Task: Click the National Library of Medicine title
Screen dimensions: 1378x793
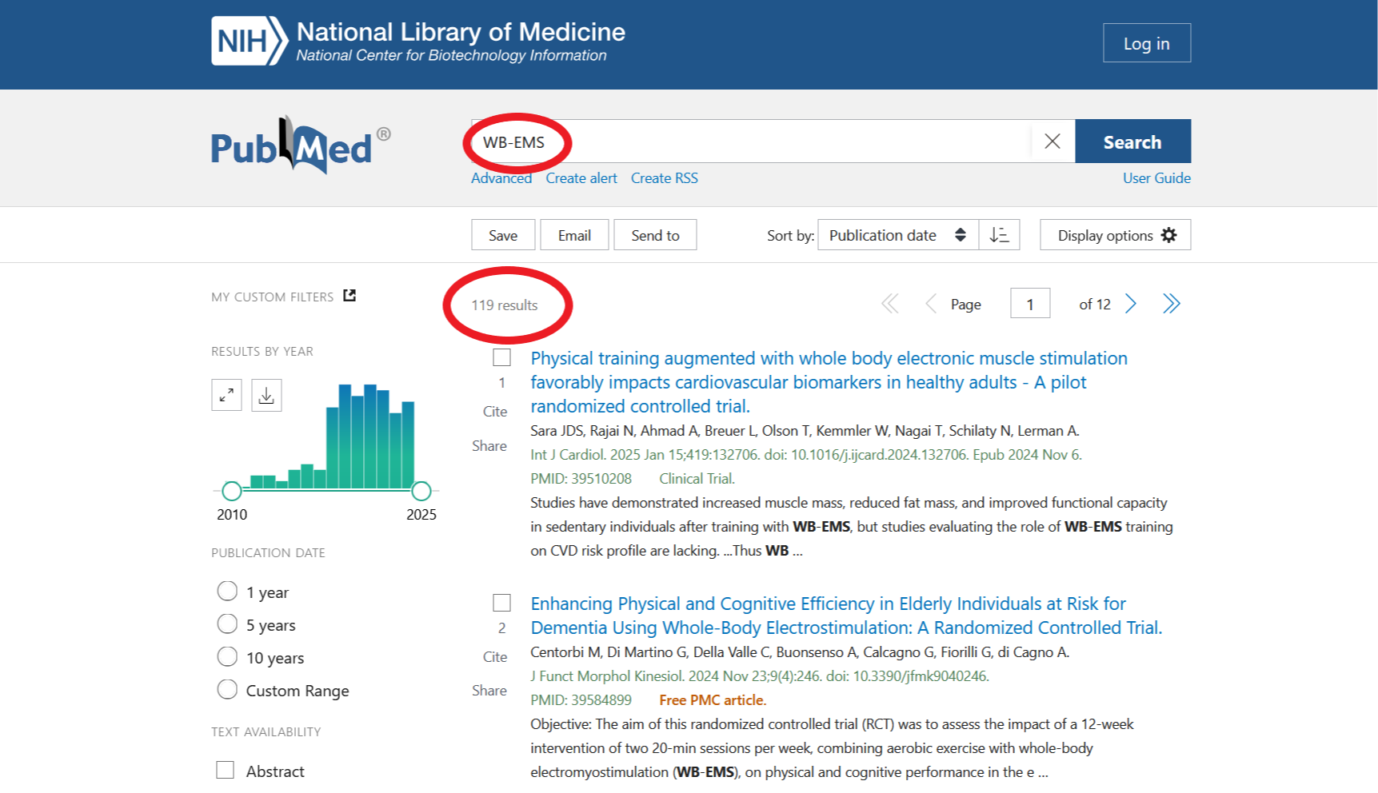Action: [x=461, y=32]
